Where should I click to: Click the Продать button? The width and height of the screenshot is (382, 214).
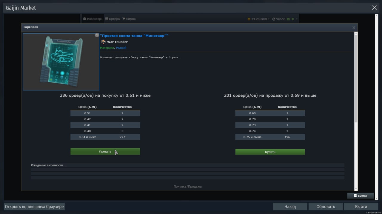pos(105,151)
